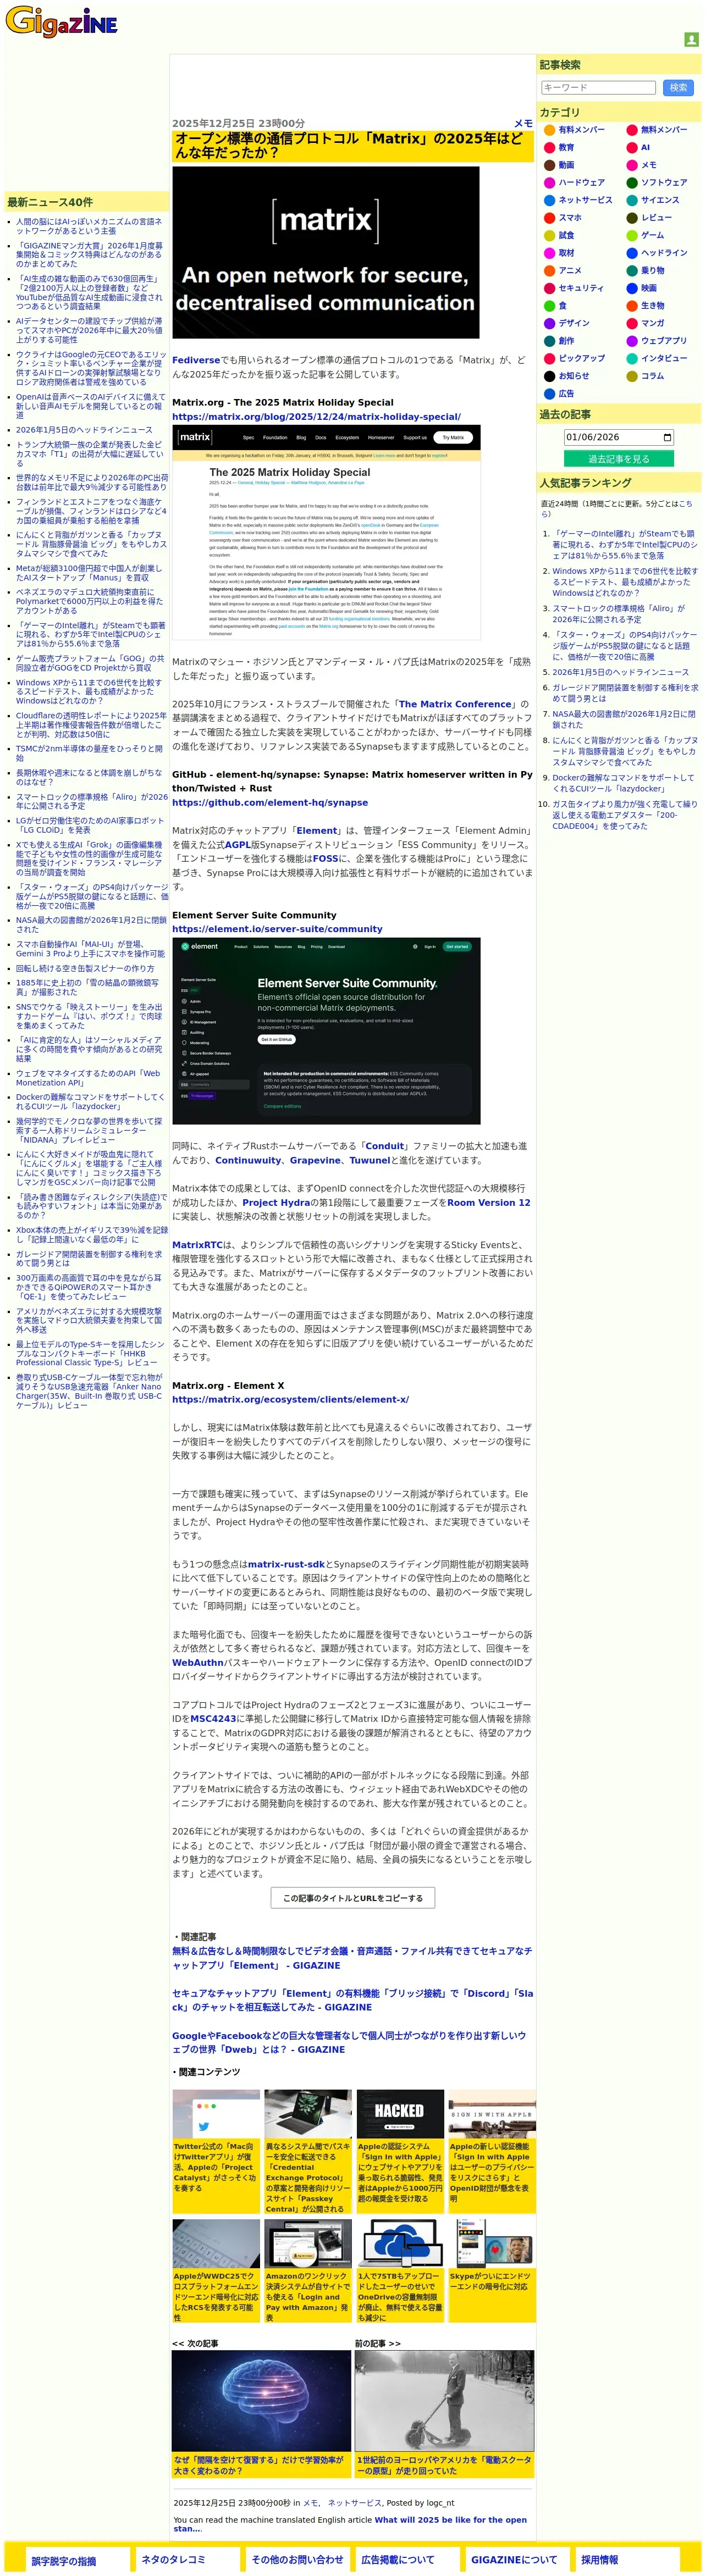
Task: Click the メモ tag beside article date
Action: click(523, 124)
